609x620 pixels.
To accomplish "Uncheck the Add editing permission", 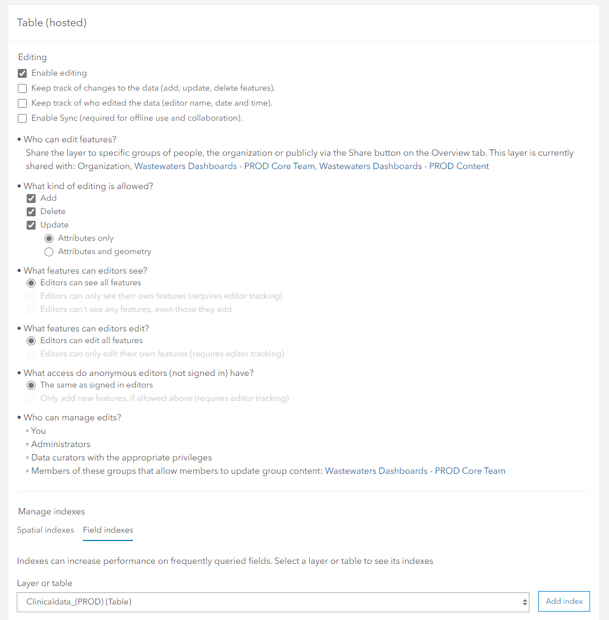I will click(x=31, y=199).
